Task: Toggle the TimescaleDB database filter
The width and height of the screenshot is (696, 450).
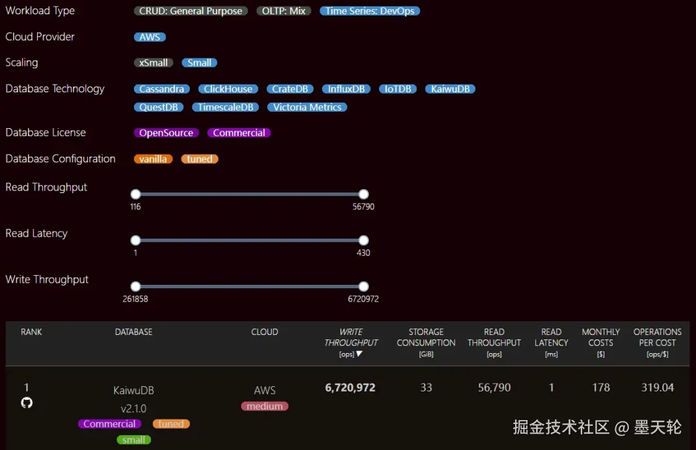Action: pyautogui.click(x=225, y=107)
